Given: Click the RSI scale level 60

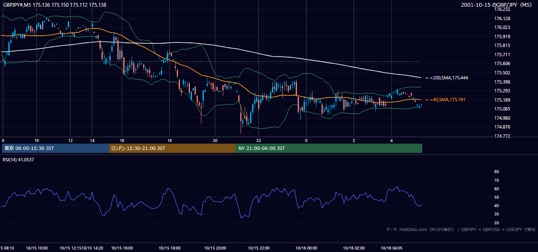Looking at the screenshot, I should point(496,189).
